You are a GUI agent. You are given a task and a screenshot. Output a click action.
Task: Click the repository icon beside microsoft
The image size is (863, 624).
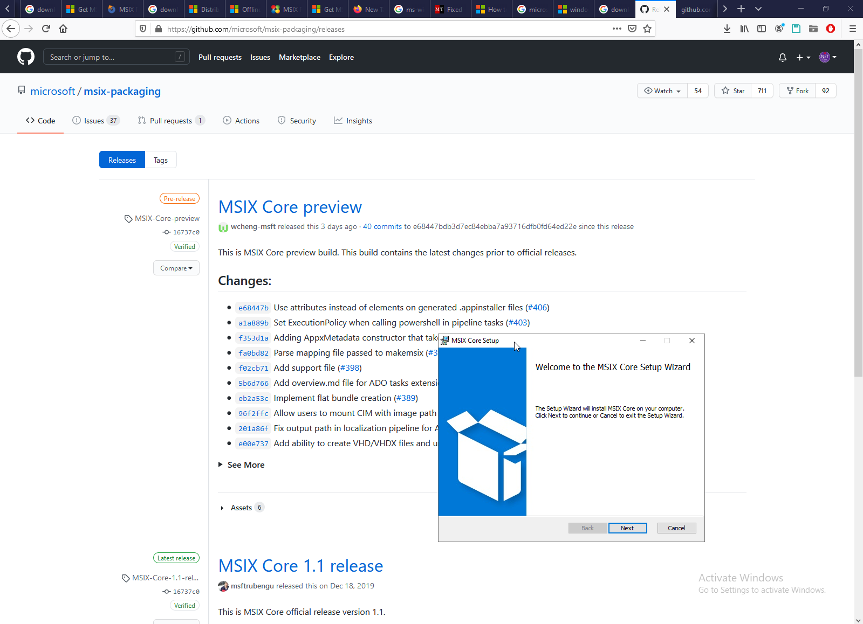pos(22,90)
